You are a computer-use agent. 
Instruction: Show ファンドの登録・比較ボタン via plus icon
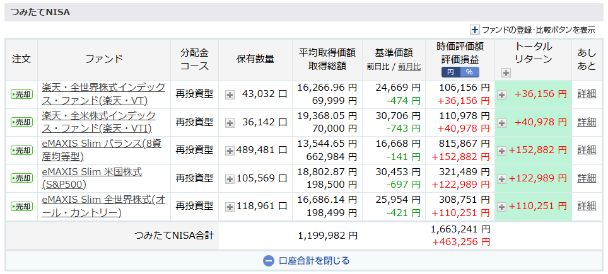coord(475,30)
